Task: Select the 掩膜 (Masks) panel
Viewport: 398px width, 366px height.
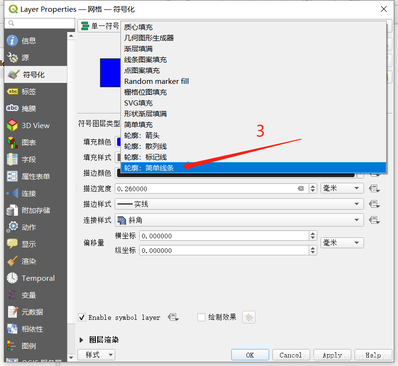Action: 28,108
